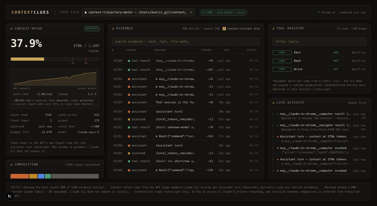
Task: Click the yellow injected icon in row #1349
Action: coord(129,153)
